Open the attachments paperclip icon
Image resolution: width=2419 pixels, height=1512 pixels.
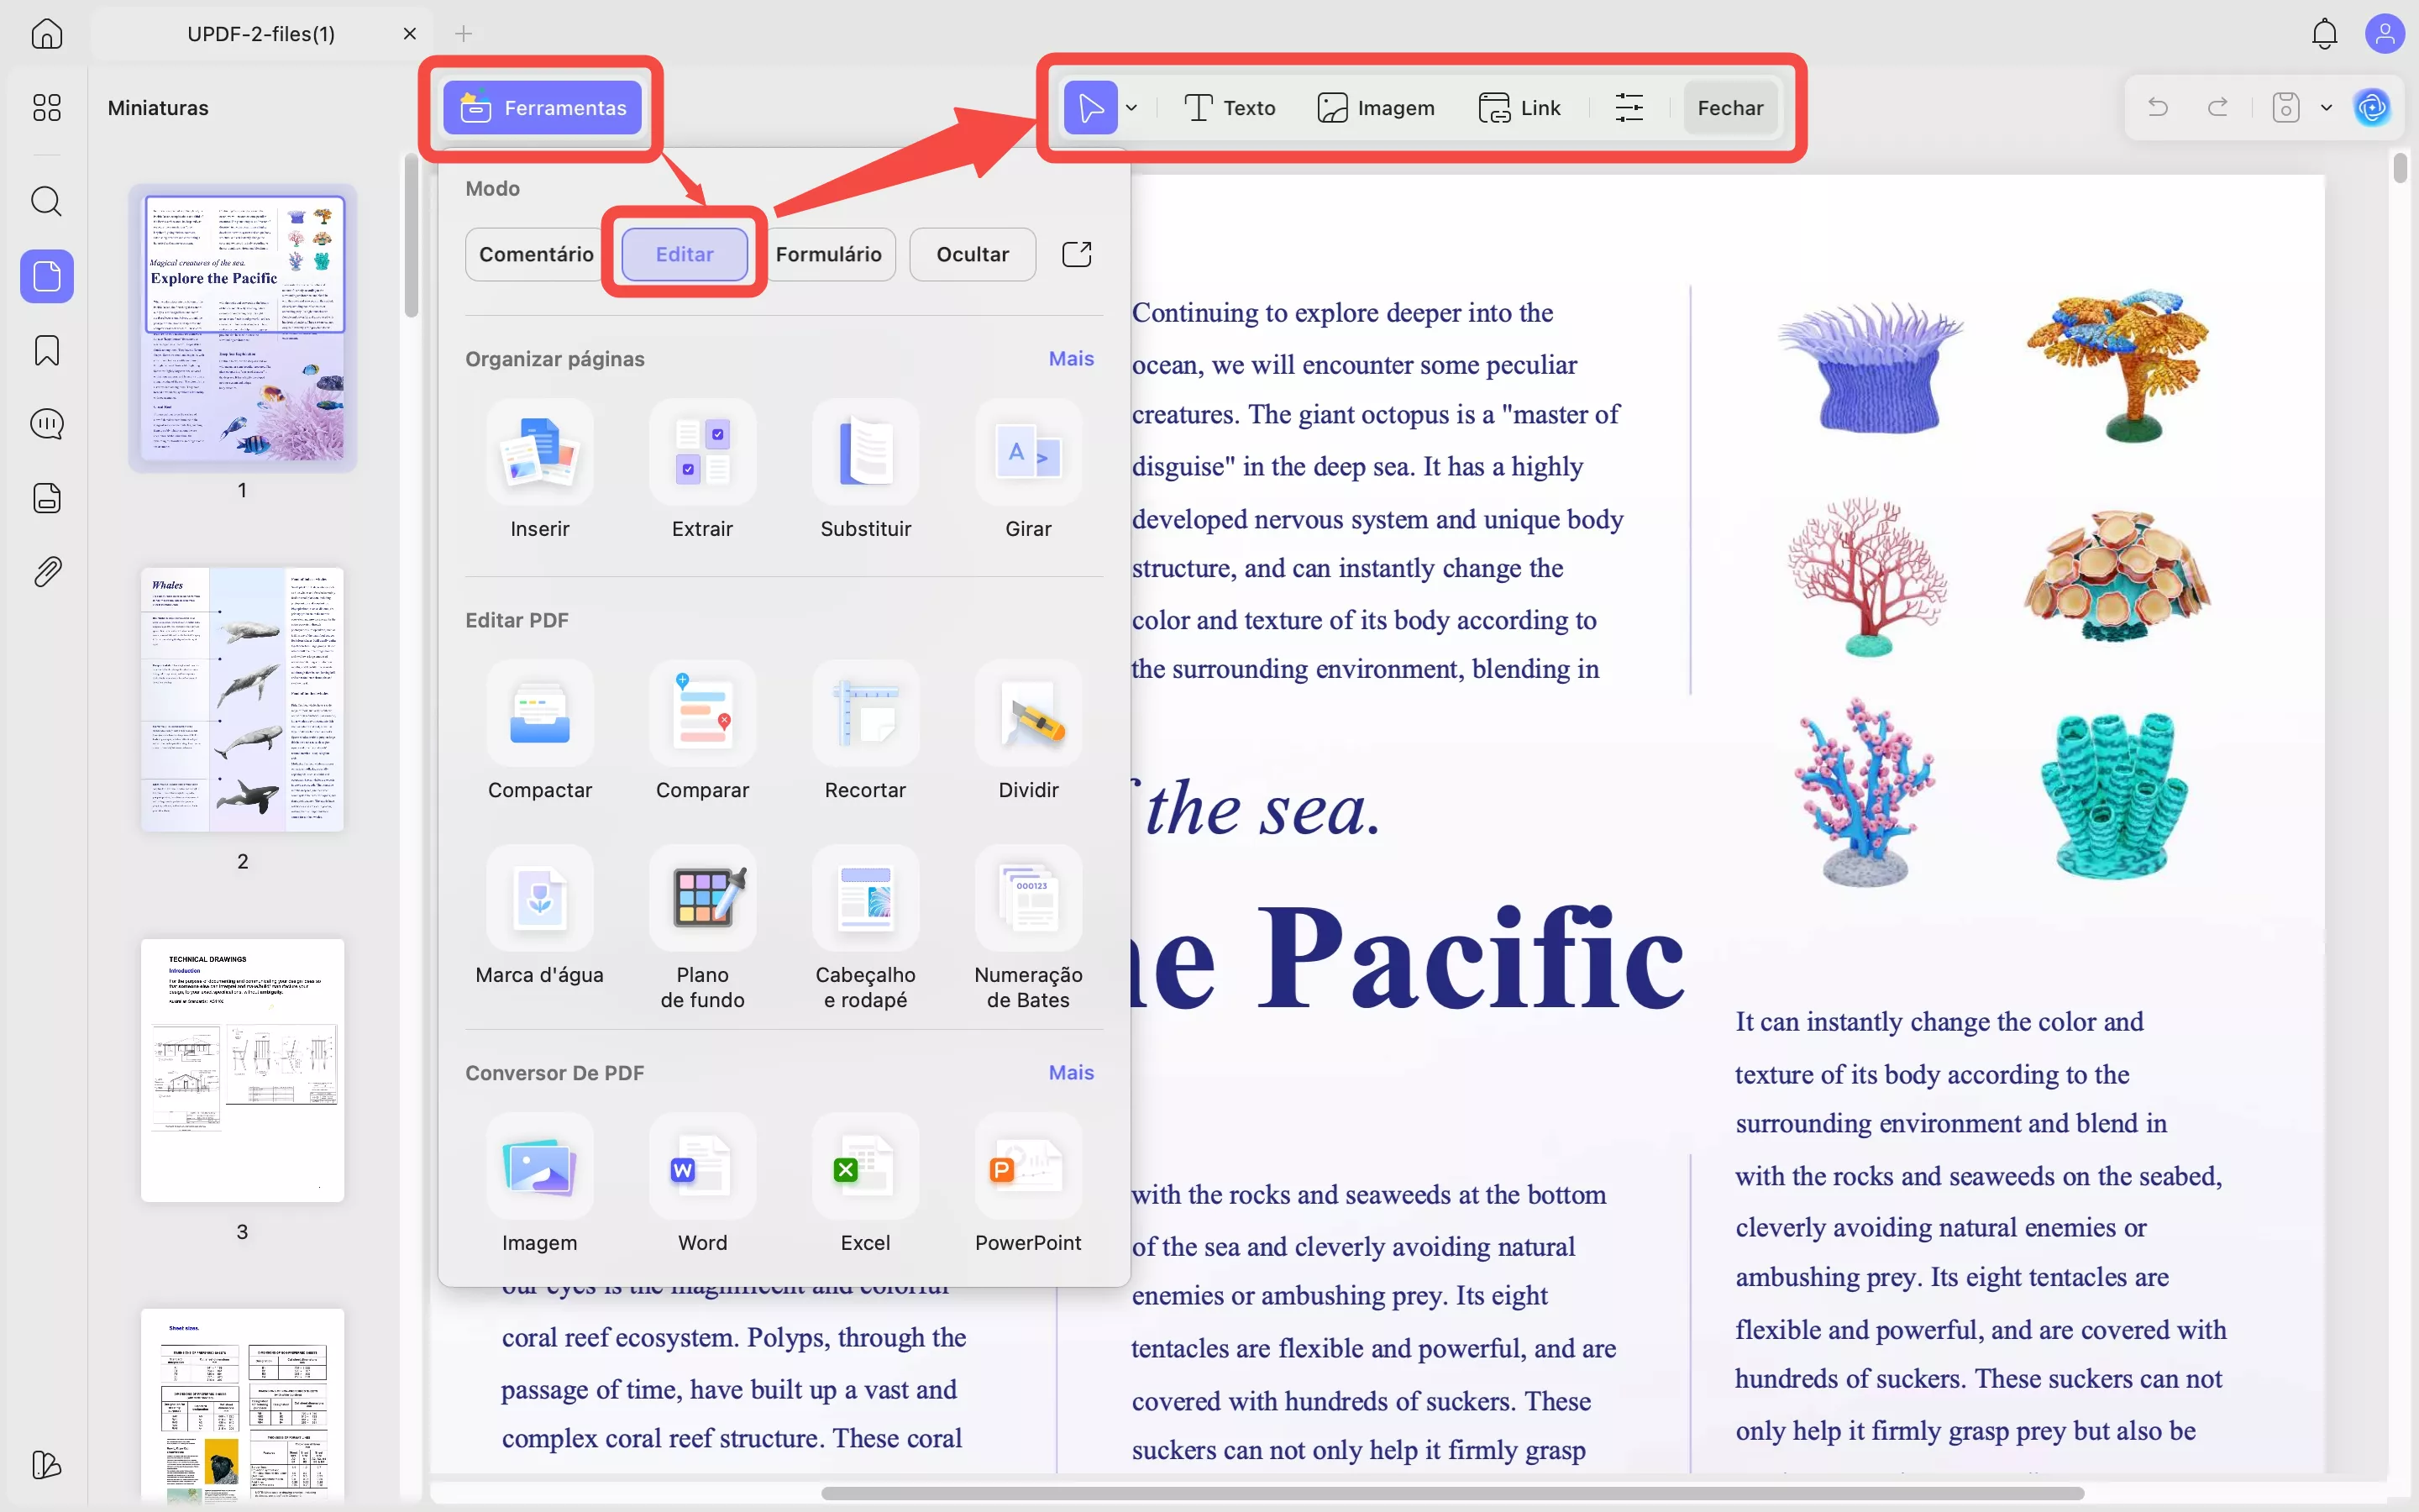[x=47, y=571]
